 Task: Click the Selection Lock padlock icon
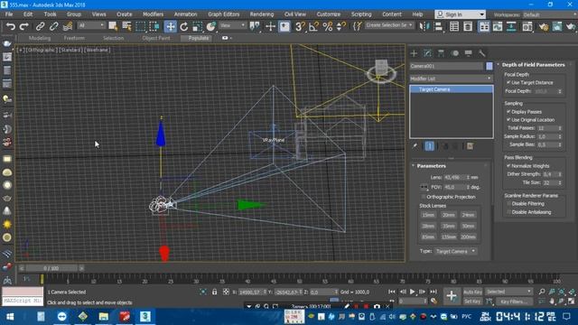click(x=214, y=292)
